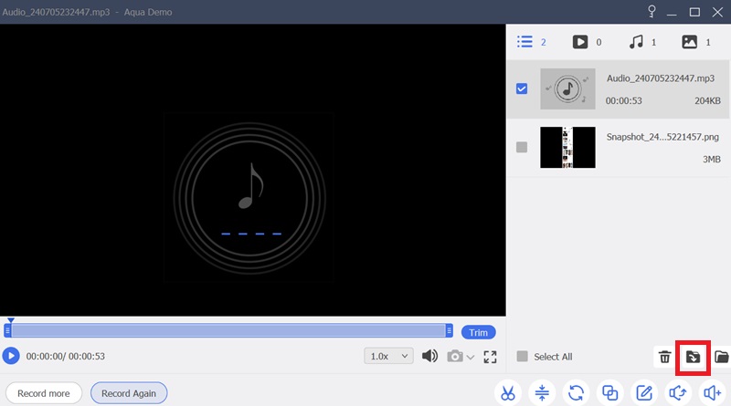Select the Snapshot png thumbnail
This screenshot has width=731, height=406.
click(x=567, y=147)
